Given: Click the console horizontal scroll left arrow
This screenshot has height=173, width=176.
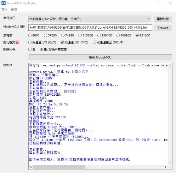Looking at the screenshot, I should click(31, 167).
